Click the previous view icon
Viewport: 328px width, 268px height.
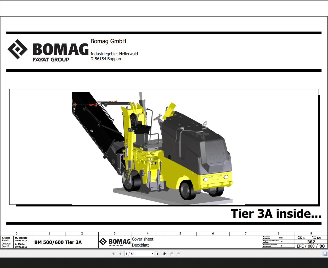[x=171, y=254]
